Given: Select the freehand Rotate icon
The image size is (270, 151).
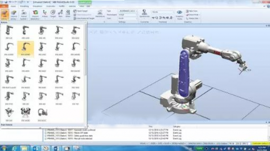Looking at the screenshot, I should pyautogui.click(x=157, y=18).
